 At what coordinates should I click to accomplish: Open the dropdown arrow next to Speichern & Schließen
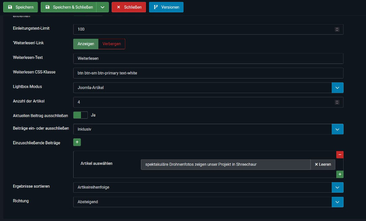103,7
